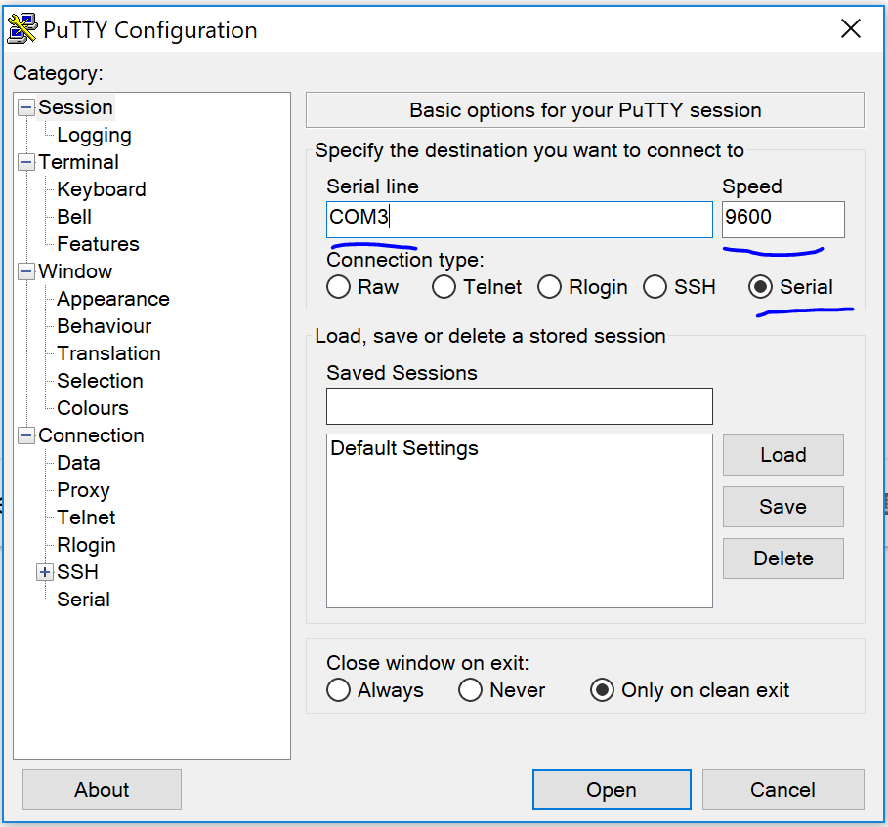
Task: Click the Speed input field
Action: (782, 219)
